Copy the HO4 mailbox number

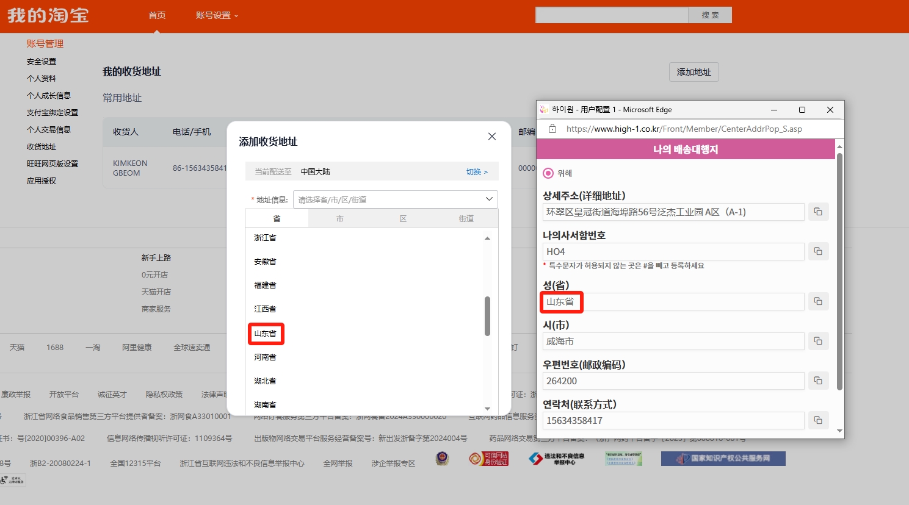tap(818, 251)
